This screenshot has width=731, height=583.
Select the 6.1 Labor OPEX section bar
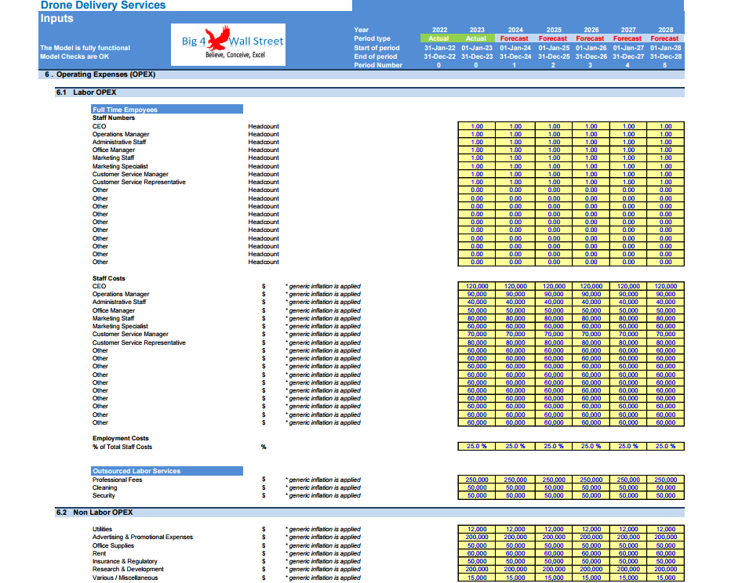point(369,92)
